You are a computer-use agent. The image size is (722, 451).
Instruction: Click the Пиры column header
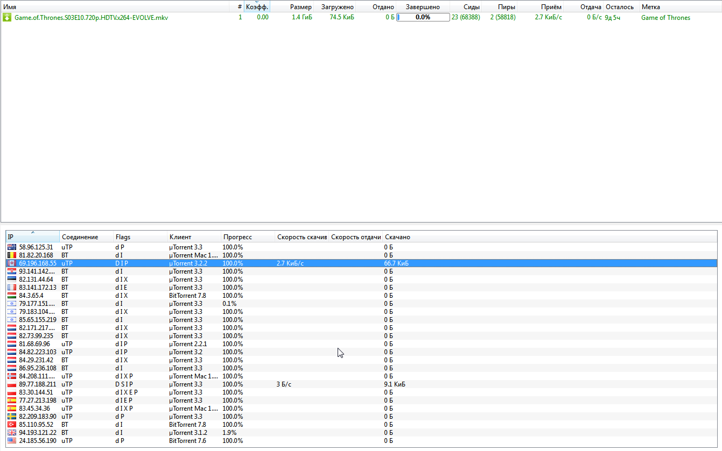pyautogui.click(x=500, y=7)
